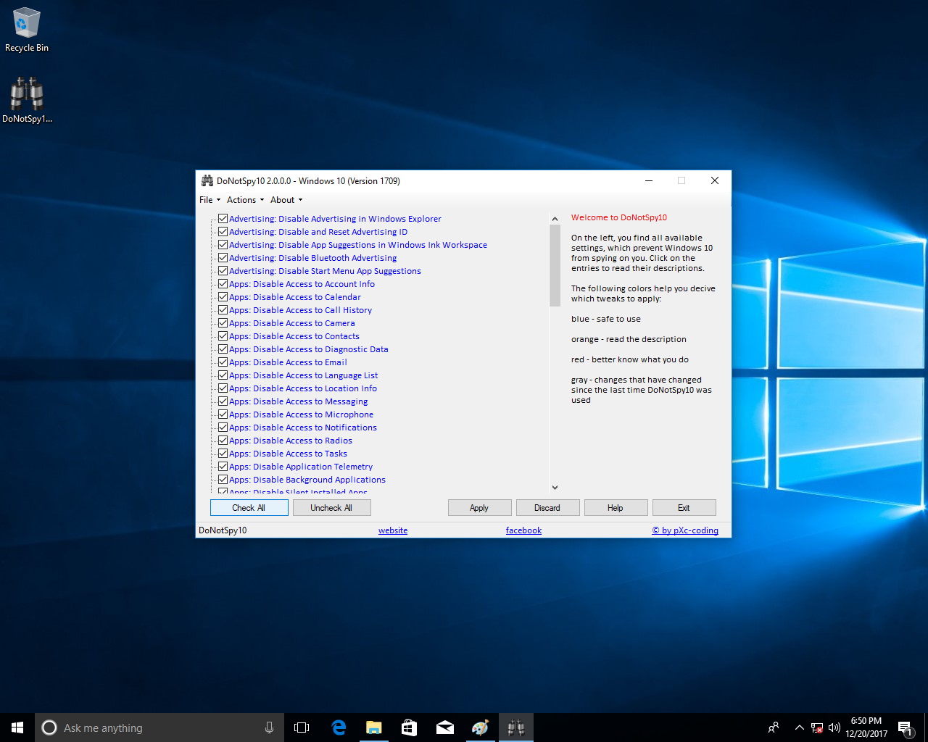Screen dimensions: 928x742
Task: Open the Recycle Bin desktop icon
Action: pos(27,24)
